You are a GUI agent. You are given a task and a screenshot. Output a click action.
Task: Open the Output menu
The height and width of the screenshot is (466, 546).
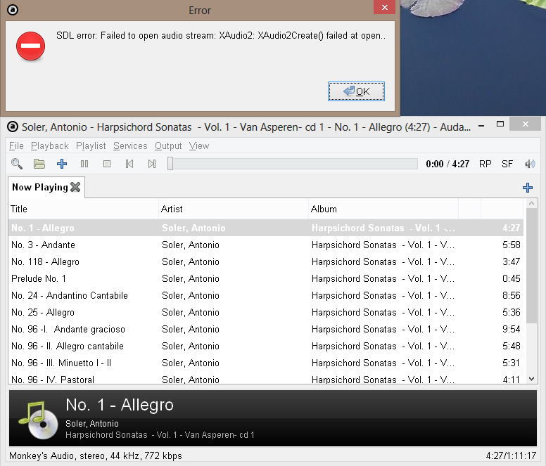(x=168, y=145)
